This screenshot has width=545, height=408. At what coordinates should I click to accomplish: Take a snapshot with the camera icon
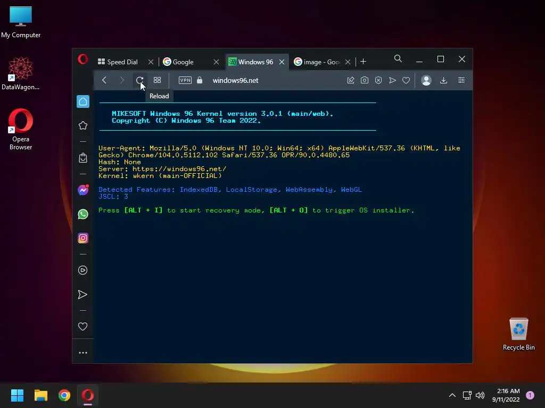pyautogui.click(x=364, y=80)
